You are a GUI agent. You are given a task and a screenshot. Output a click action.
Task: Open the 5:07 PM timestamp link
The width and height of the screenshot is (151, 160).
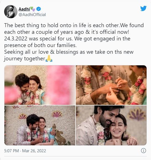coord(11,151)
